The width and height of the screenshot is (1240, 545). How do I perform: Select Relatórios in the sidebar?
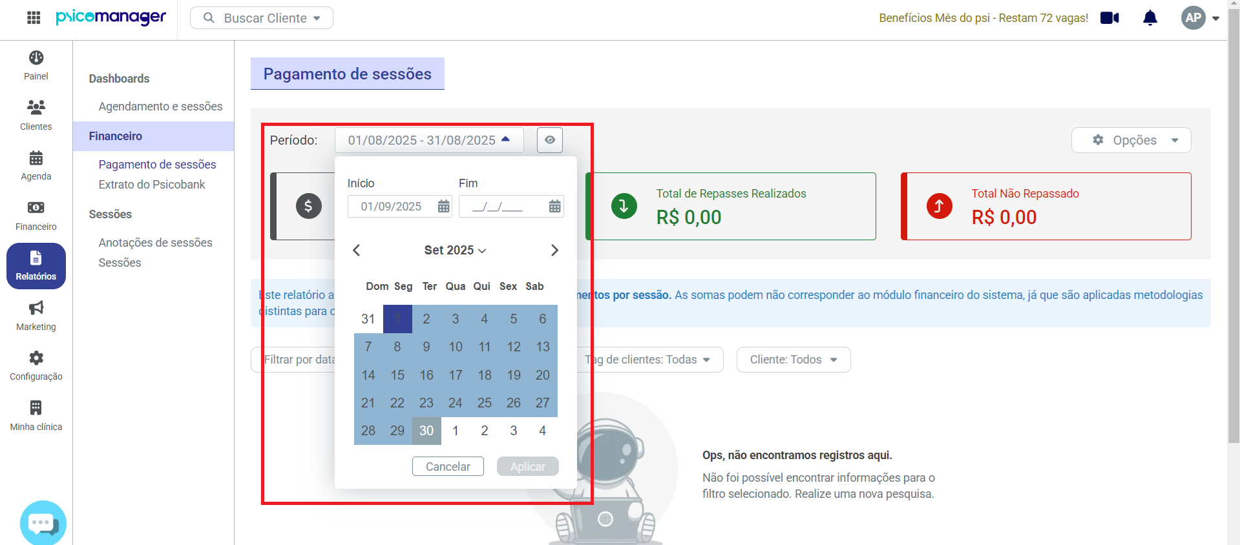[36, 265]
